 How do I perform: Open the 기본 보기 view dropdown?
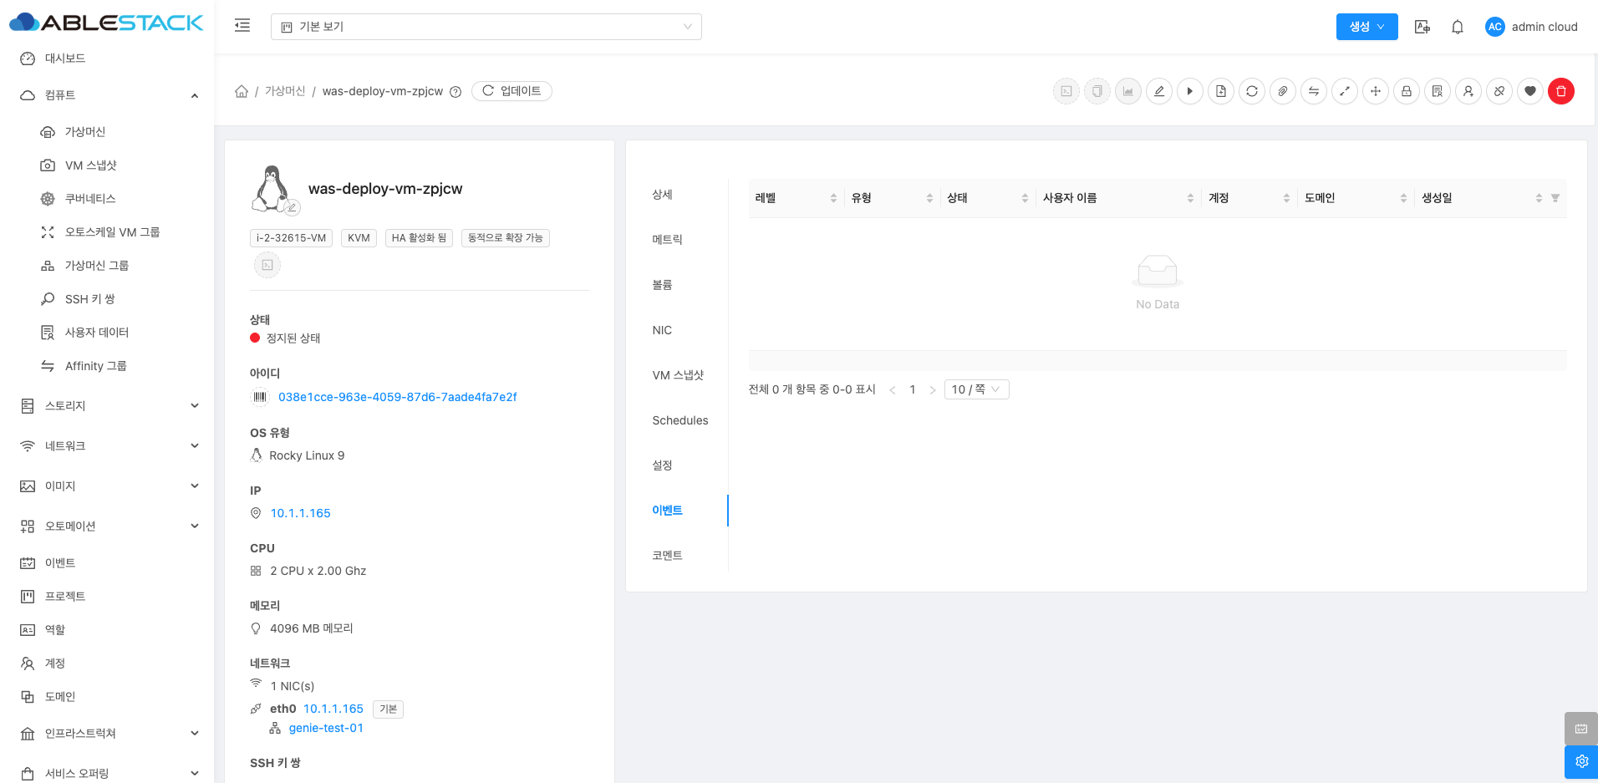point(486,27)
